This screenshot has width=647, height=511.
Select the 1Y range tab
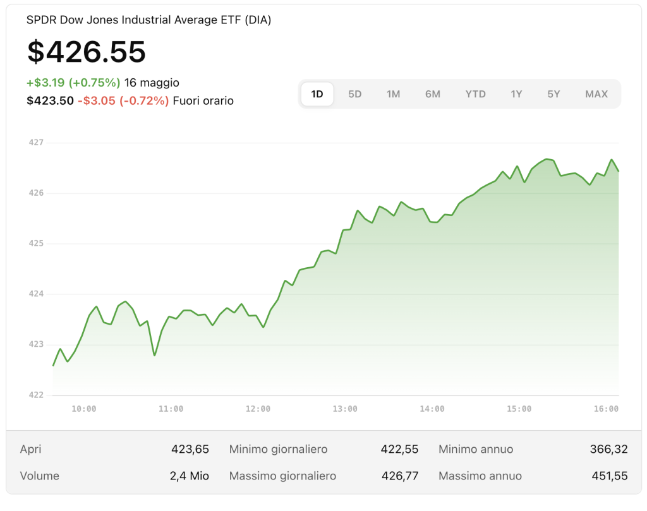(516, 94)
